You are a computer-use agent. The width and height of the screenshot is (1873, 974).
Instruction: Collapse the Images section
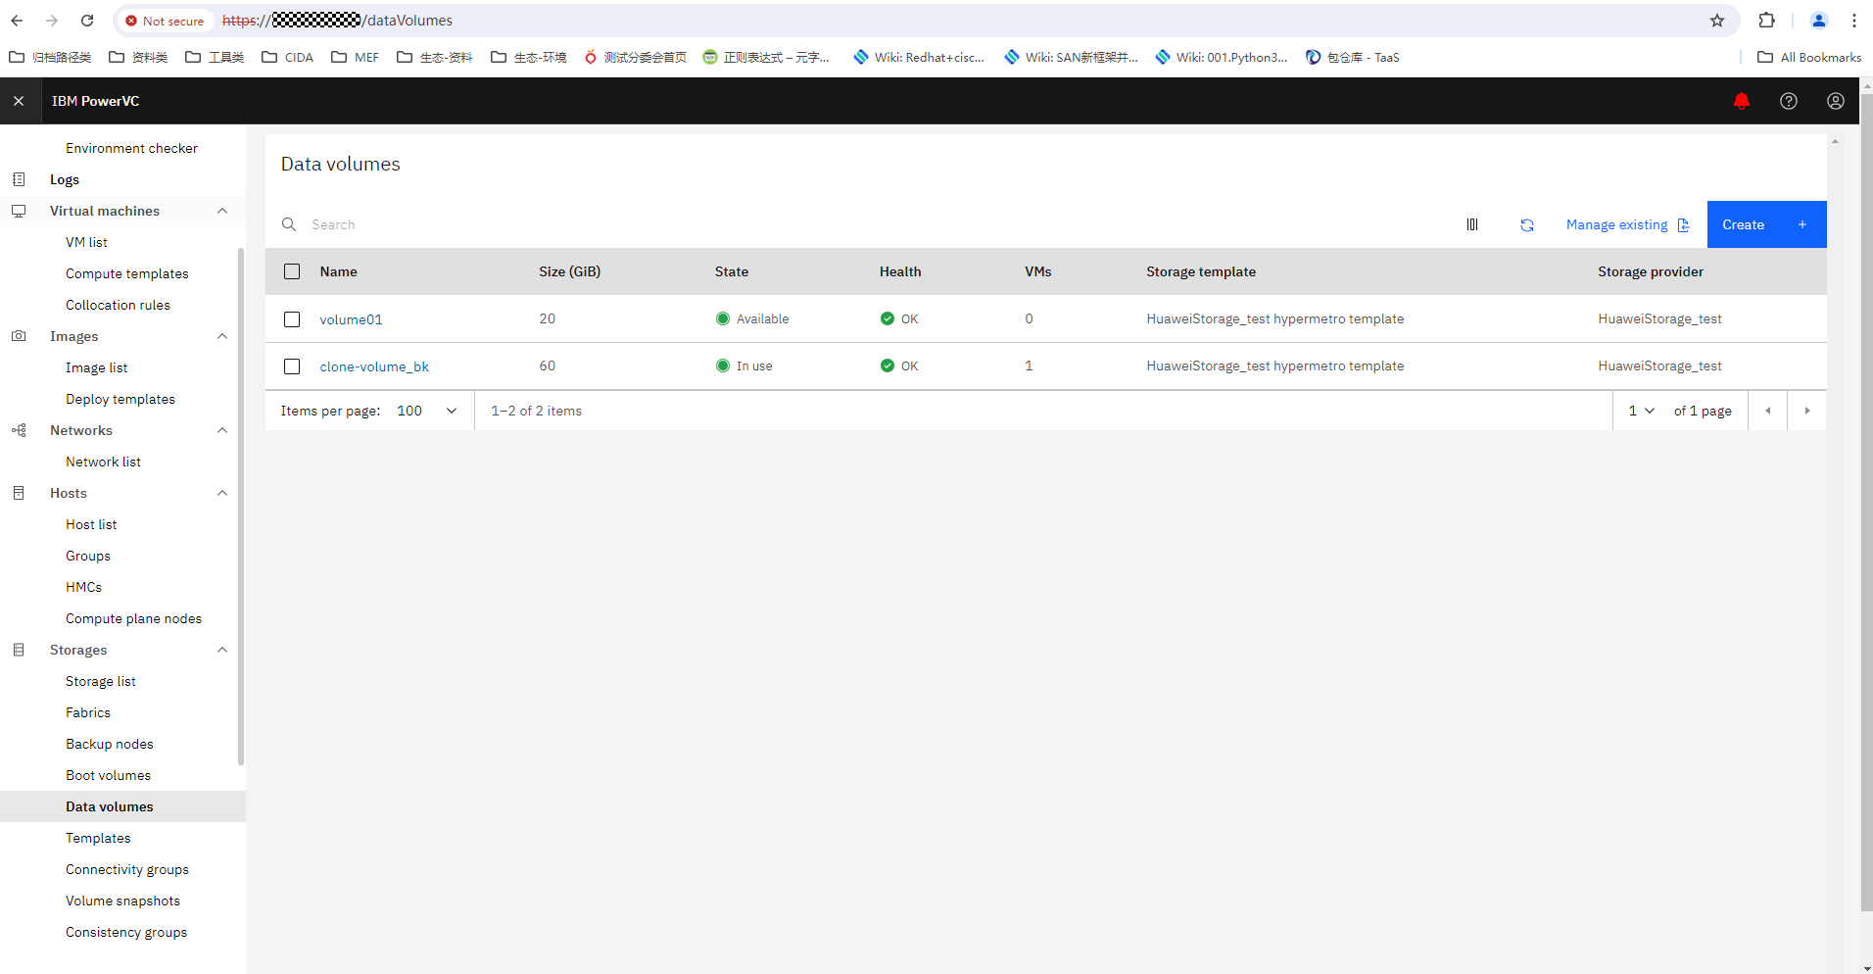click(x=222, y=336)
